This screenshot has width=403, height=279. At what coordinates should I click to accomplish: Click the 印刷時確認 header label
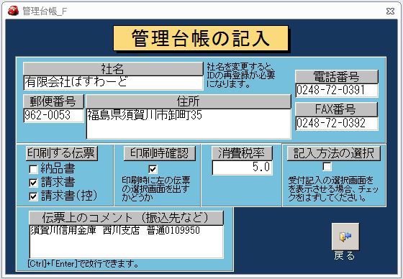160,153
